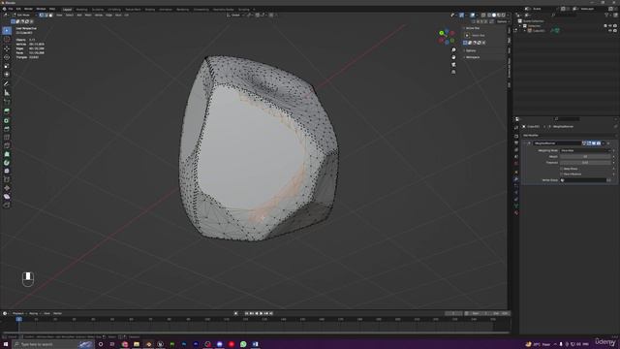
Task: Remove the WeightedNormal modifier with X button
Action: point(608,143)
